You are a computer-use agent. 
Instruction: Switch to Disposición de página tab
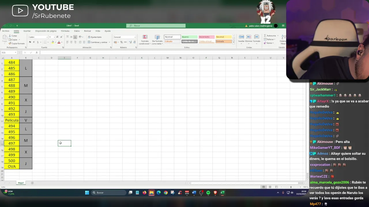coord(46,31)
